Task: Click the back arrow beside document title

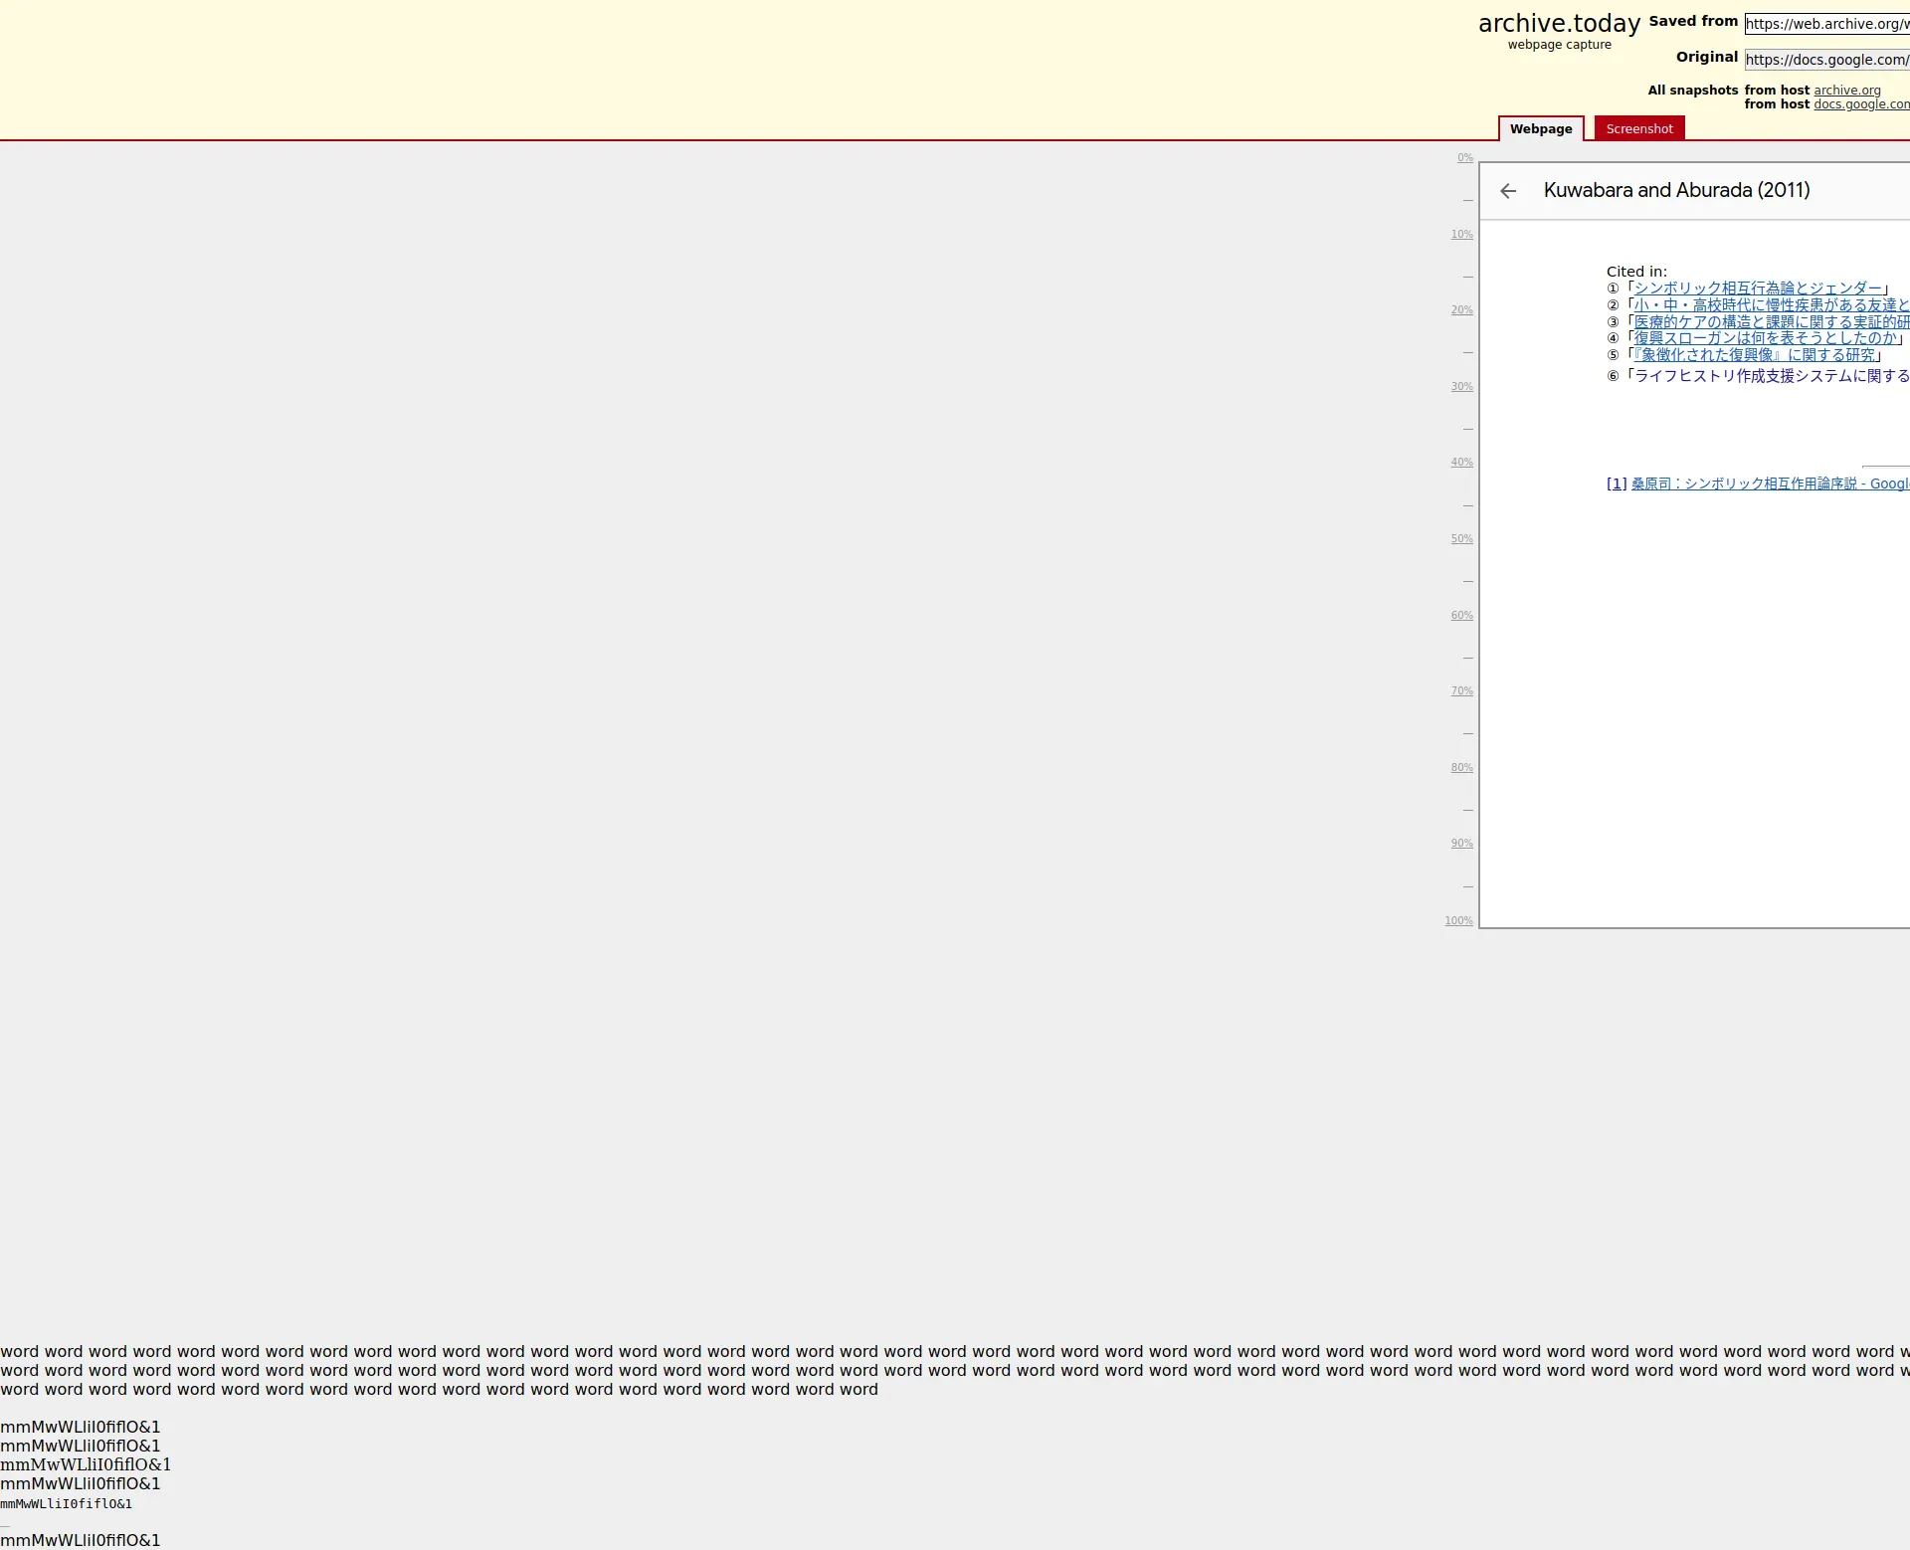Action: (1508, 191)
